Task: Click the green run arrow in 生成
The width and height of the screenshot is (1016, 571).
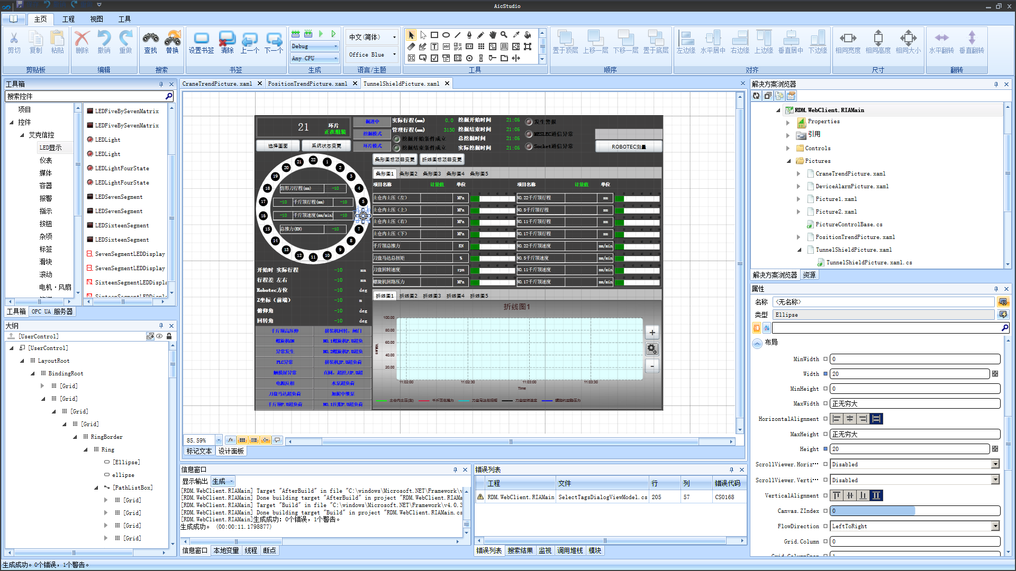Action: pyautogui.click(x=321, y=34)
